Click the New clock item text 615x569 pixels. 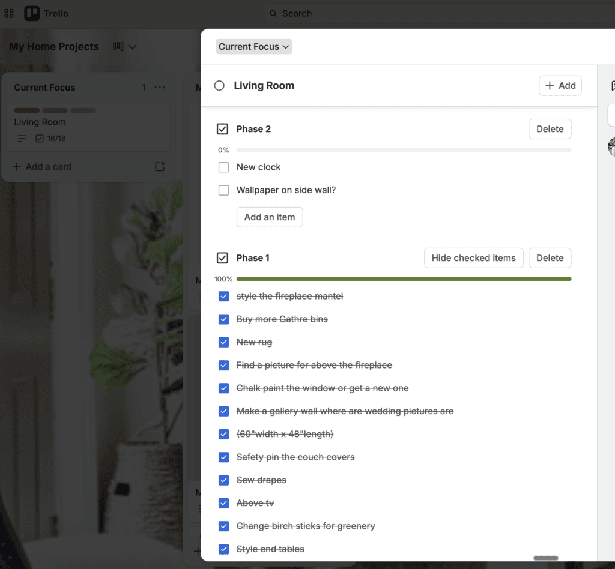(x=258, y=167)
